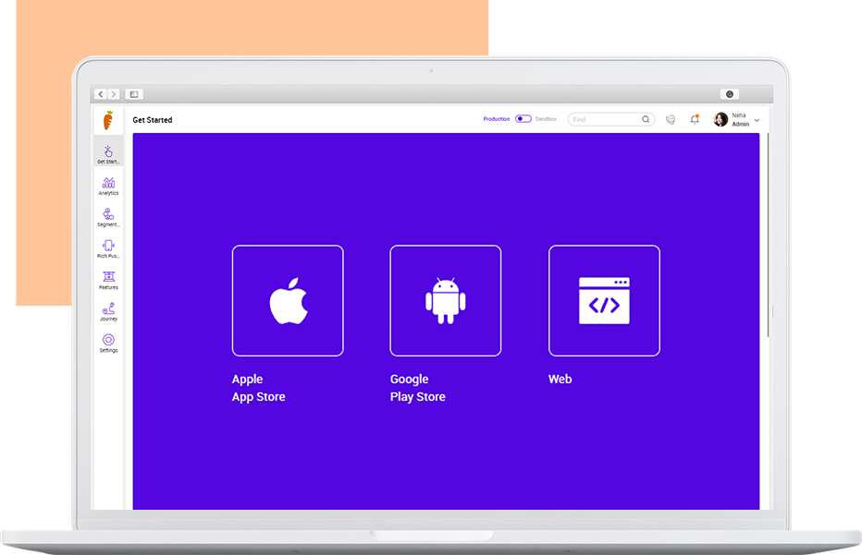The width and height of the screenshot is (862, 555).
Task: Open the Journey section
Action: tap(108, 312)
